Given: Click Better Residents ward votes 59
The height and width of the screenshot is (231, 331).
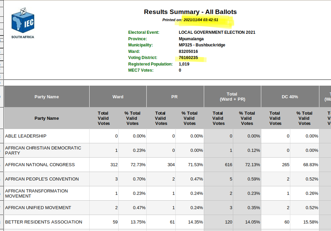Looking at the screenshot, I should [x=115, y=222].
